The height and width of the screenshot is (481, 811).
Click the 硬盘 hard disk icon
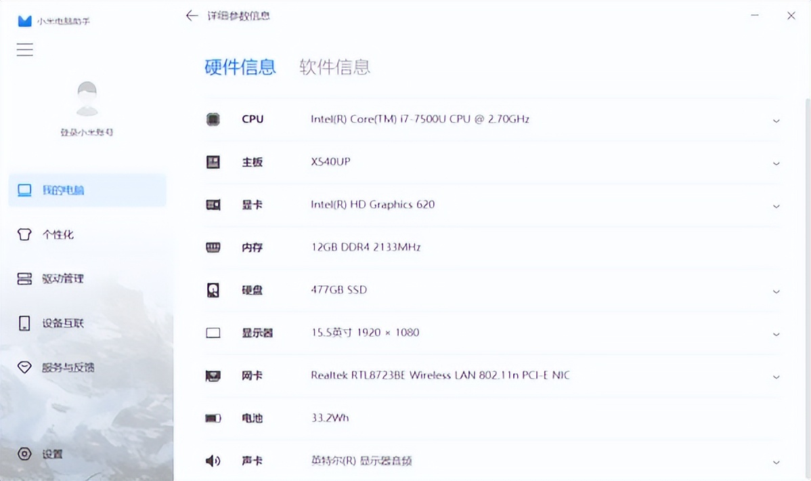[213, 289]
